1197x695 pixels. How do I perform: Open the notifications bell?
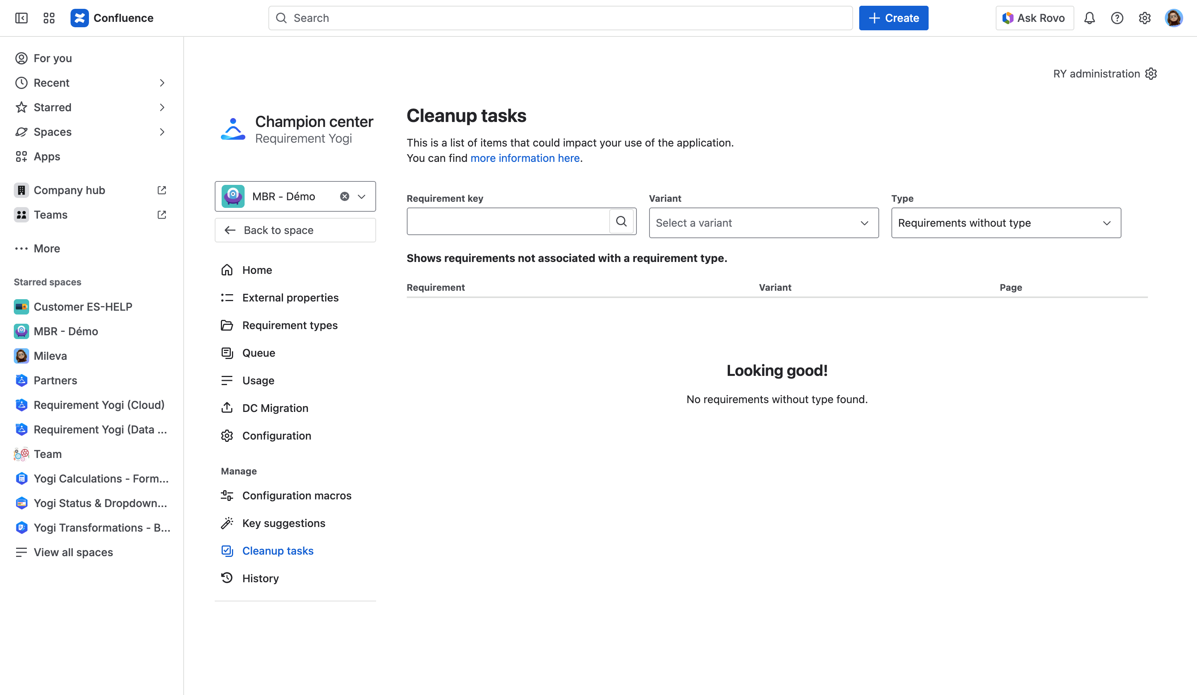pyautogui.click(x=1089, y=18)
